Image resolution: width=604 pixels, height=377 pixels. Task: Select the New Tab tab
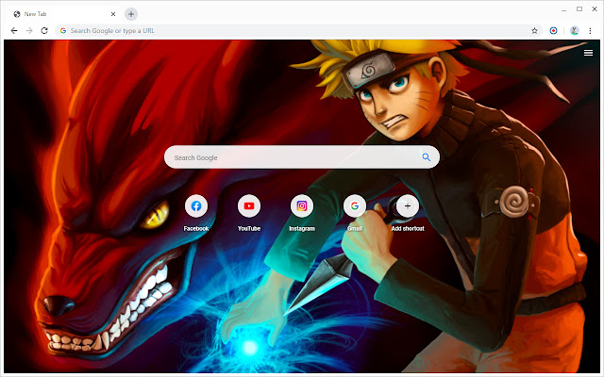click(x=64, y=14)
